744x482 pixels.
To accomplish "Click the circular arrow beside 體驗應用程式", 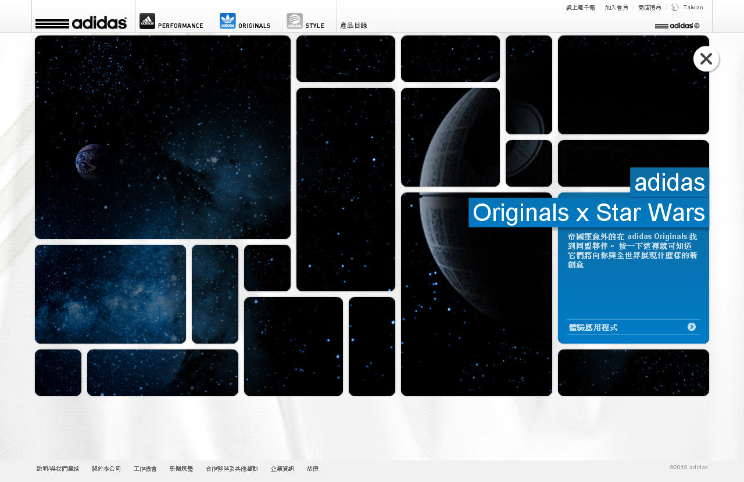I will [x=692, y=327].
